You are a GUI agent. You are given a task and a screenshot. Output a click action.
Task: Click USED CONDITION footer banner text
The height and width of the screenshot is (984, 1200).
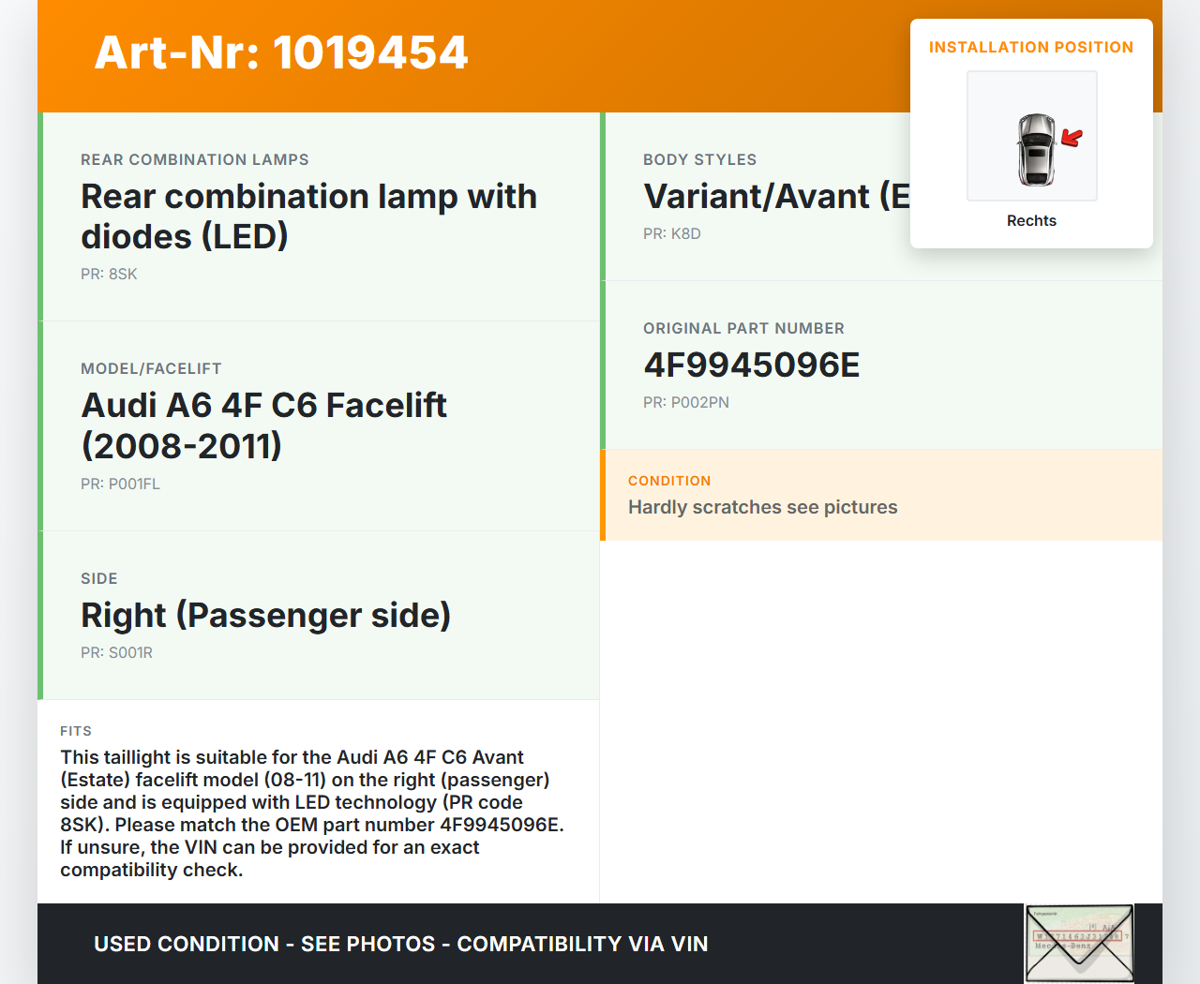(x=401, y=944)
